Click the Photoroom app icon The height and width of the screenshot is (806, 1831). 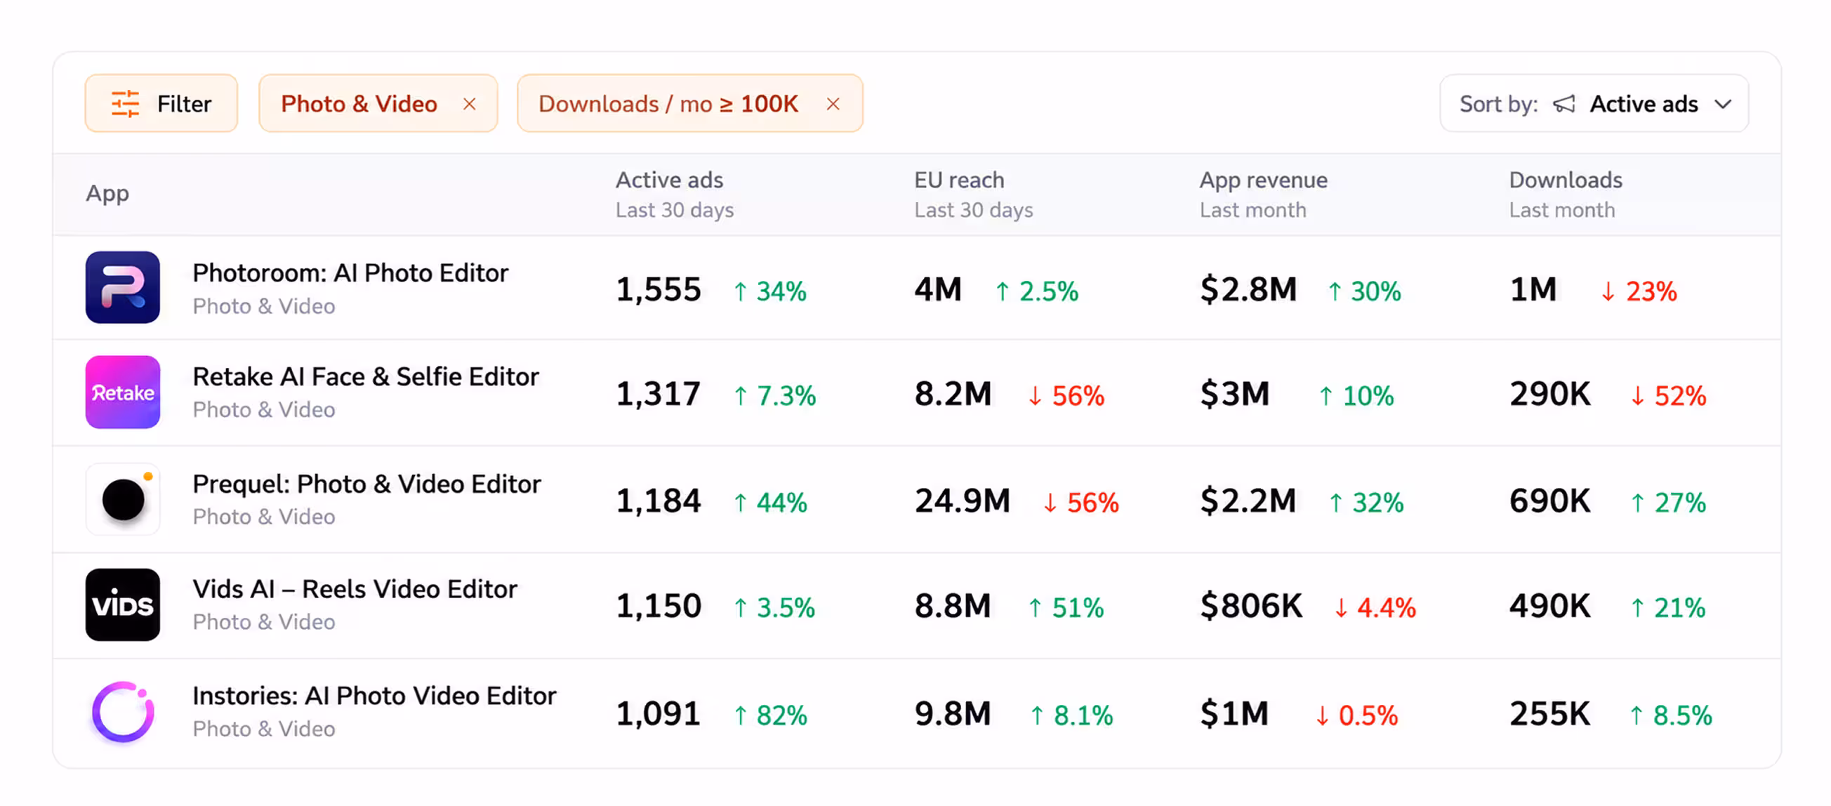(123, 287)
